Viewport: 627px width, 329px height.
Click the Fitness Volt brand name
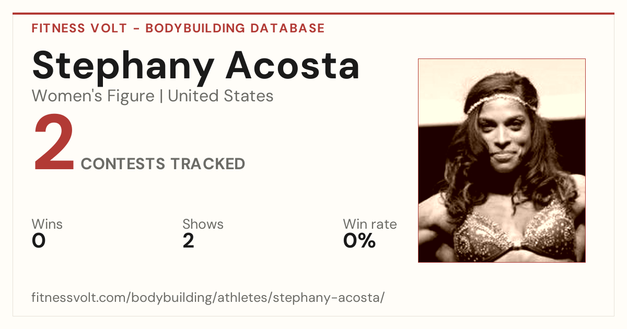pyautogui.click(x=79, y=28)
